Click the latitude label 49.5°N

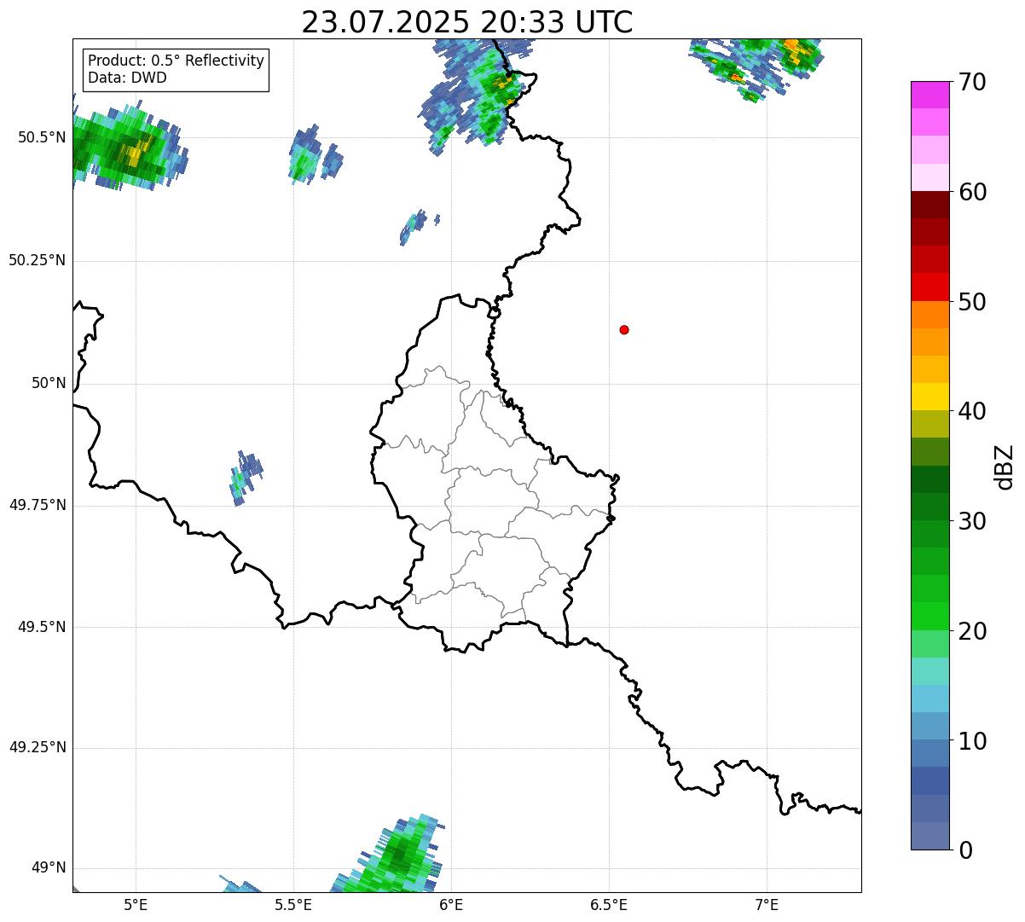pos(42,627)
